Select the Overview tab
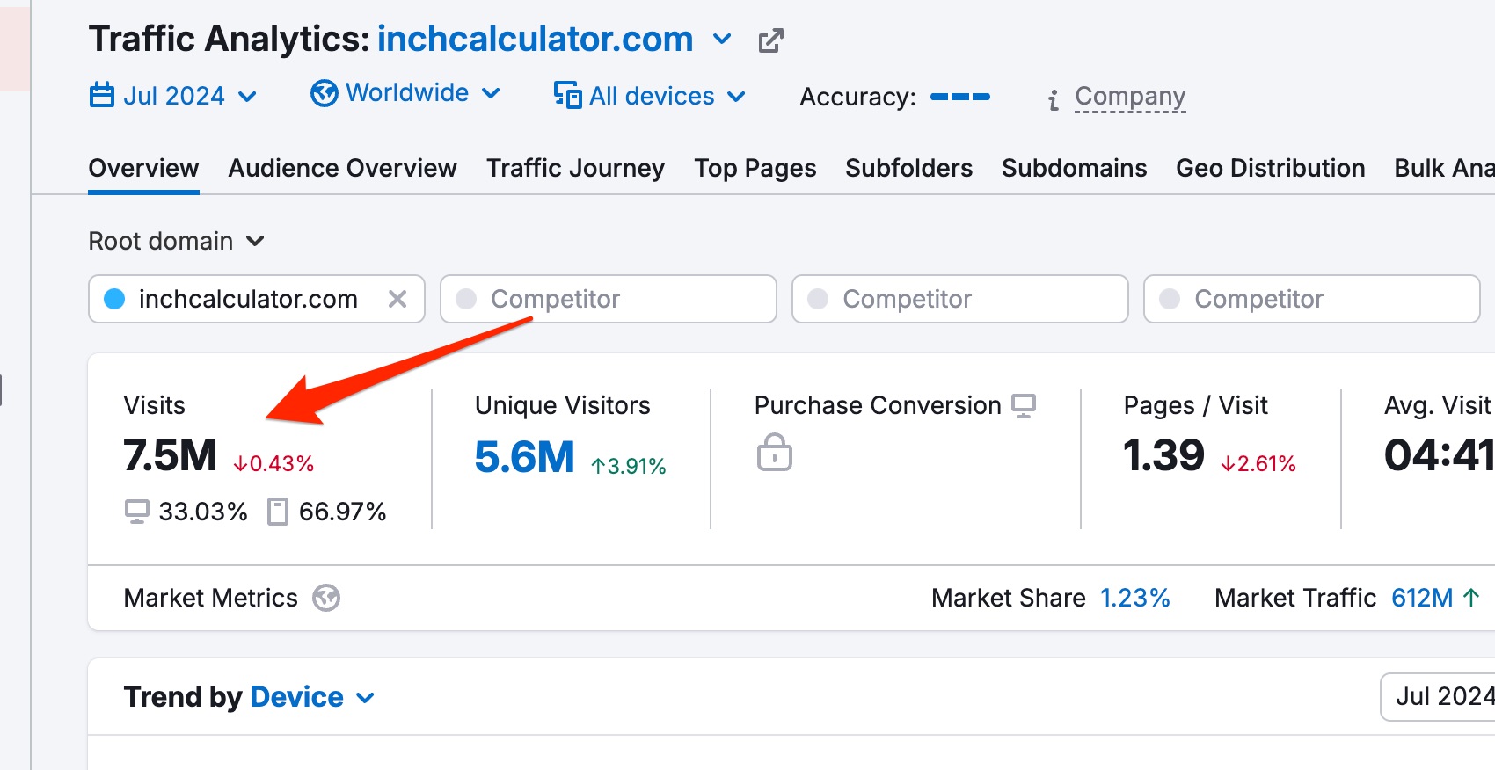Screen dimensions: 1495x770 coord(143,168)
